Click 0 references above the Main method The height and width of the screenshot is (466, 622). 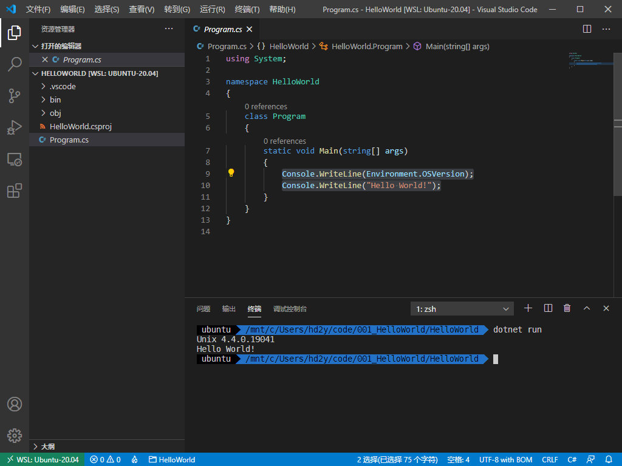pyautogui.click(x=285, y=141)
